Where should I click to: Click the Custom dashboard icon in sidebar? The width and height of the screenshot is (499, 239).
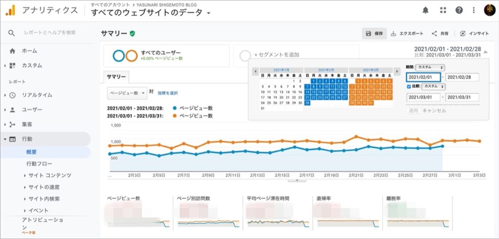(x=12, y=66)
